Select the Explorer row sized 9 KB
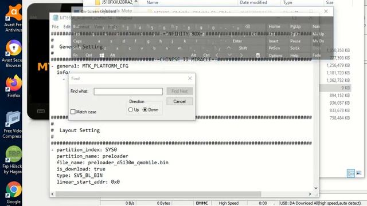367x206 pixels. click(335, 88)
